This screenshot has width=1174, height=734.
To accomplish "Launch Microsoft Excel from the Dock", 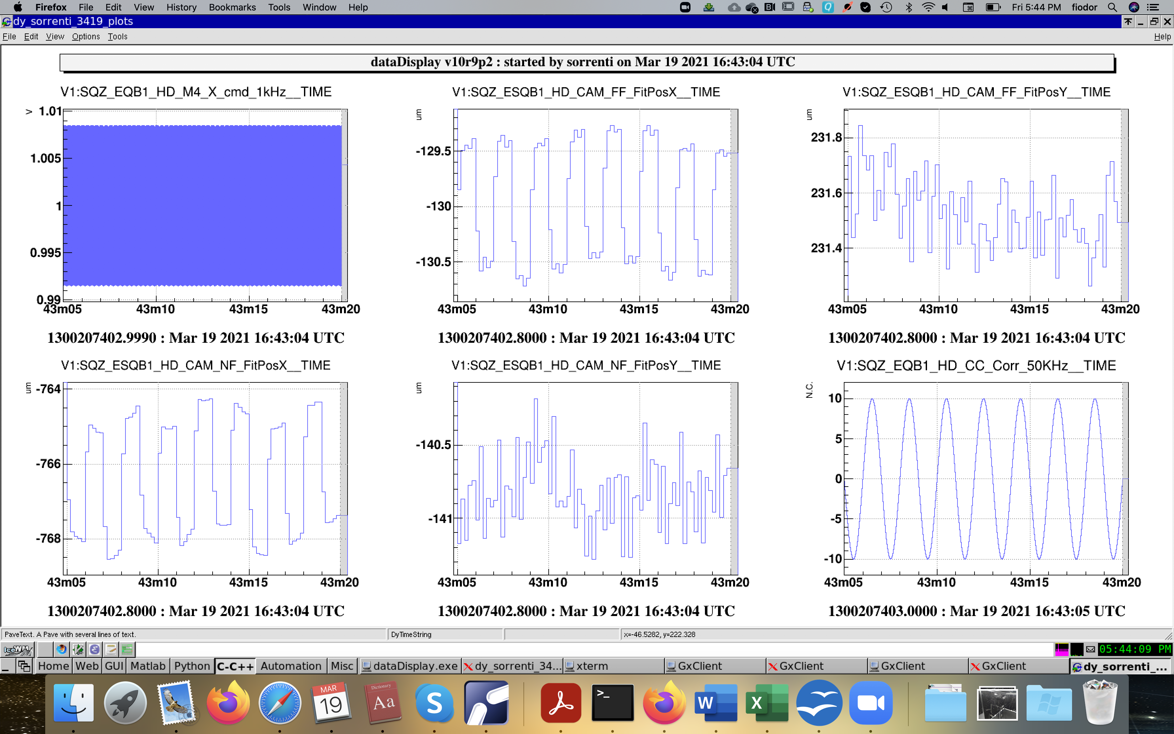I will (x=767, y=703).
